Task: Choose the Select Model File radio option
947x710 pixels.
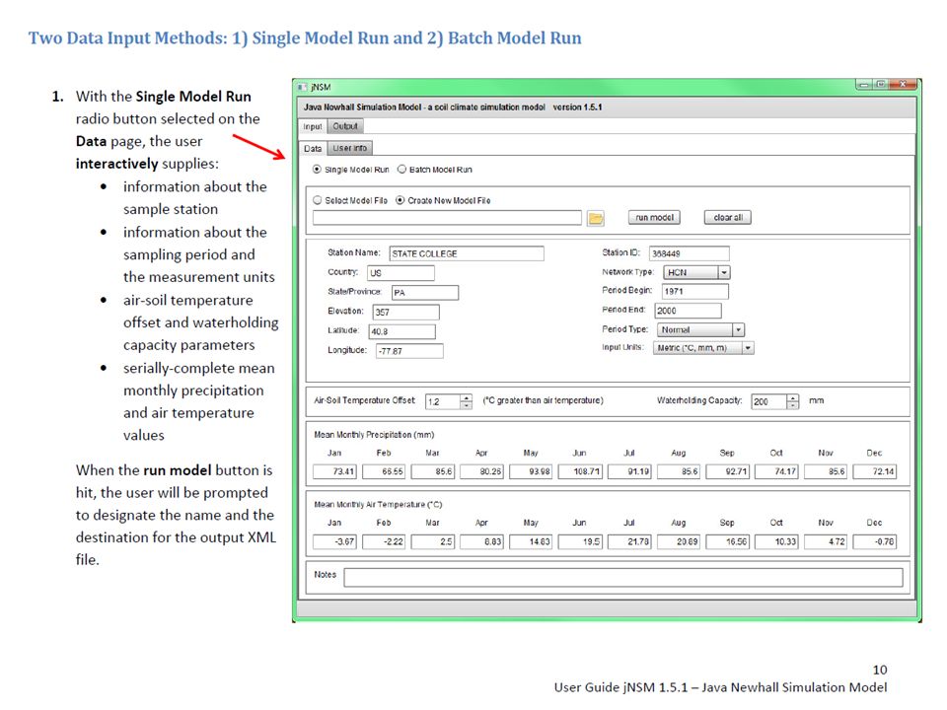Action: click(317, 200)
